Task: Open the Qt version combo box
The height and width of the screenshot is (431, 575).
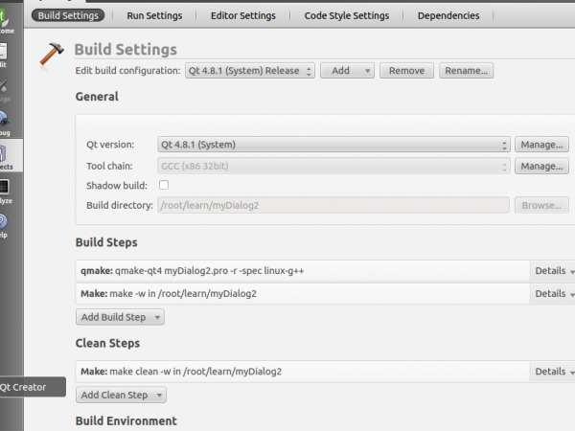Action: coord(333,145)
